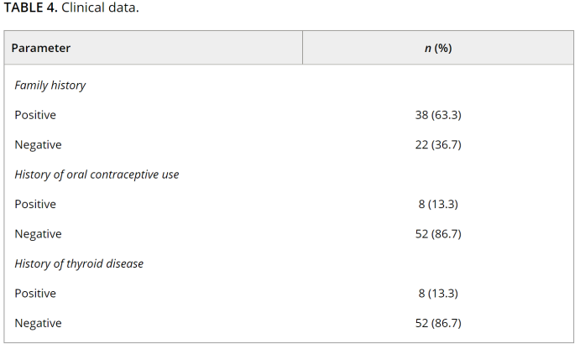Click the Positive label under Family history
The image size is (580, 349).
click(x=35, y=115)
